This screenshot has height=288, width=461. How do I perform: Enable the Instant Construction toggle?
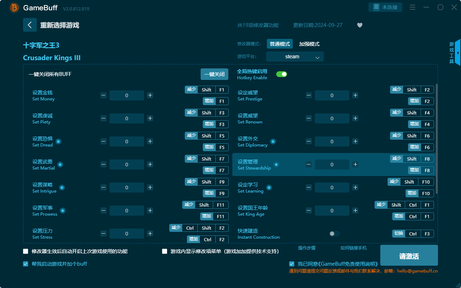[334, 233]
